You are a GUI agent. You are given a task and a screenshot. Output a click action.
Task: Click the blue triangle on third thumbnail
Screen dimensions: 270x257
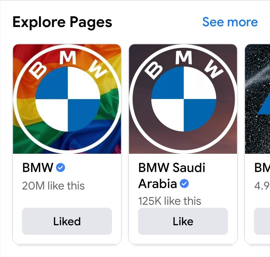tap(264, 107)
